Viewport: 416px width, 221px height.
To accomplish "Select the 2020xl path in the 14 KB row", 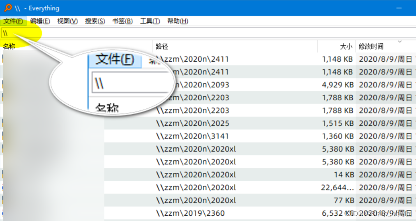I will click(x=196, y=175).
